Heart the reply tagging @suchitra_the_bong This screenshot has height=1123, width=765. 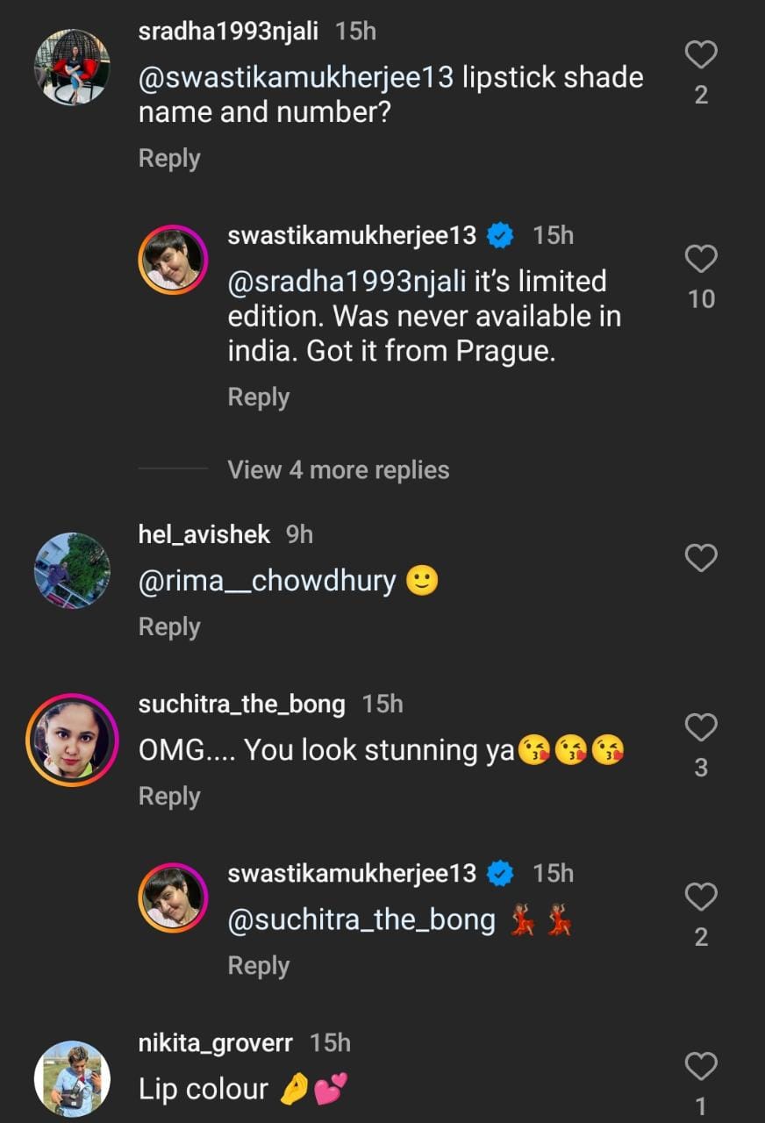701,897
